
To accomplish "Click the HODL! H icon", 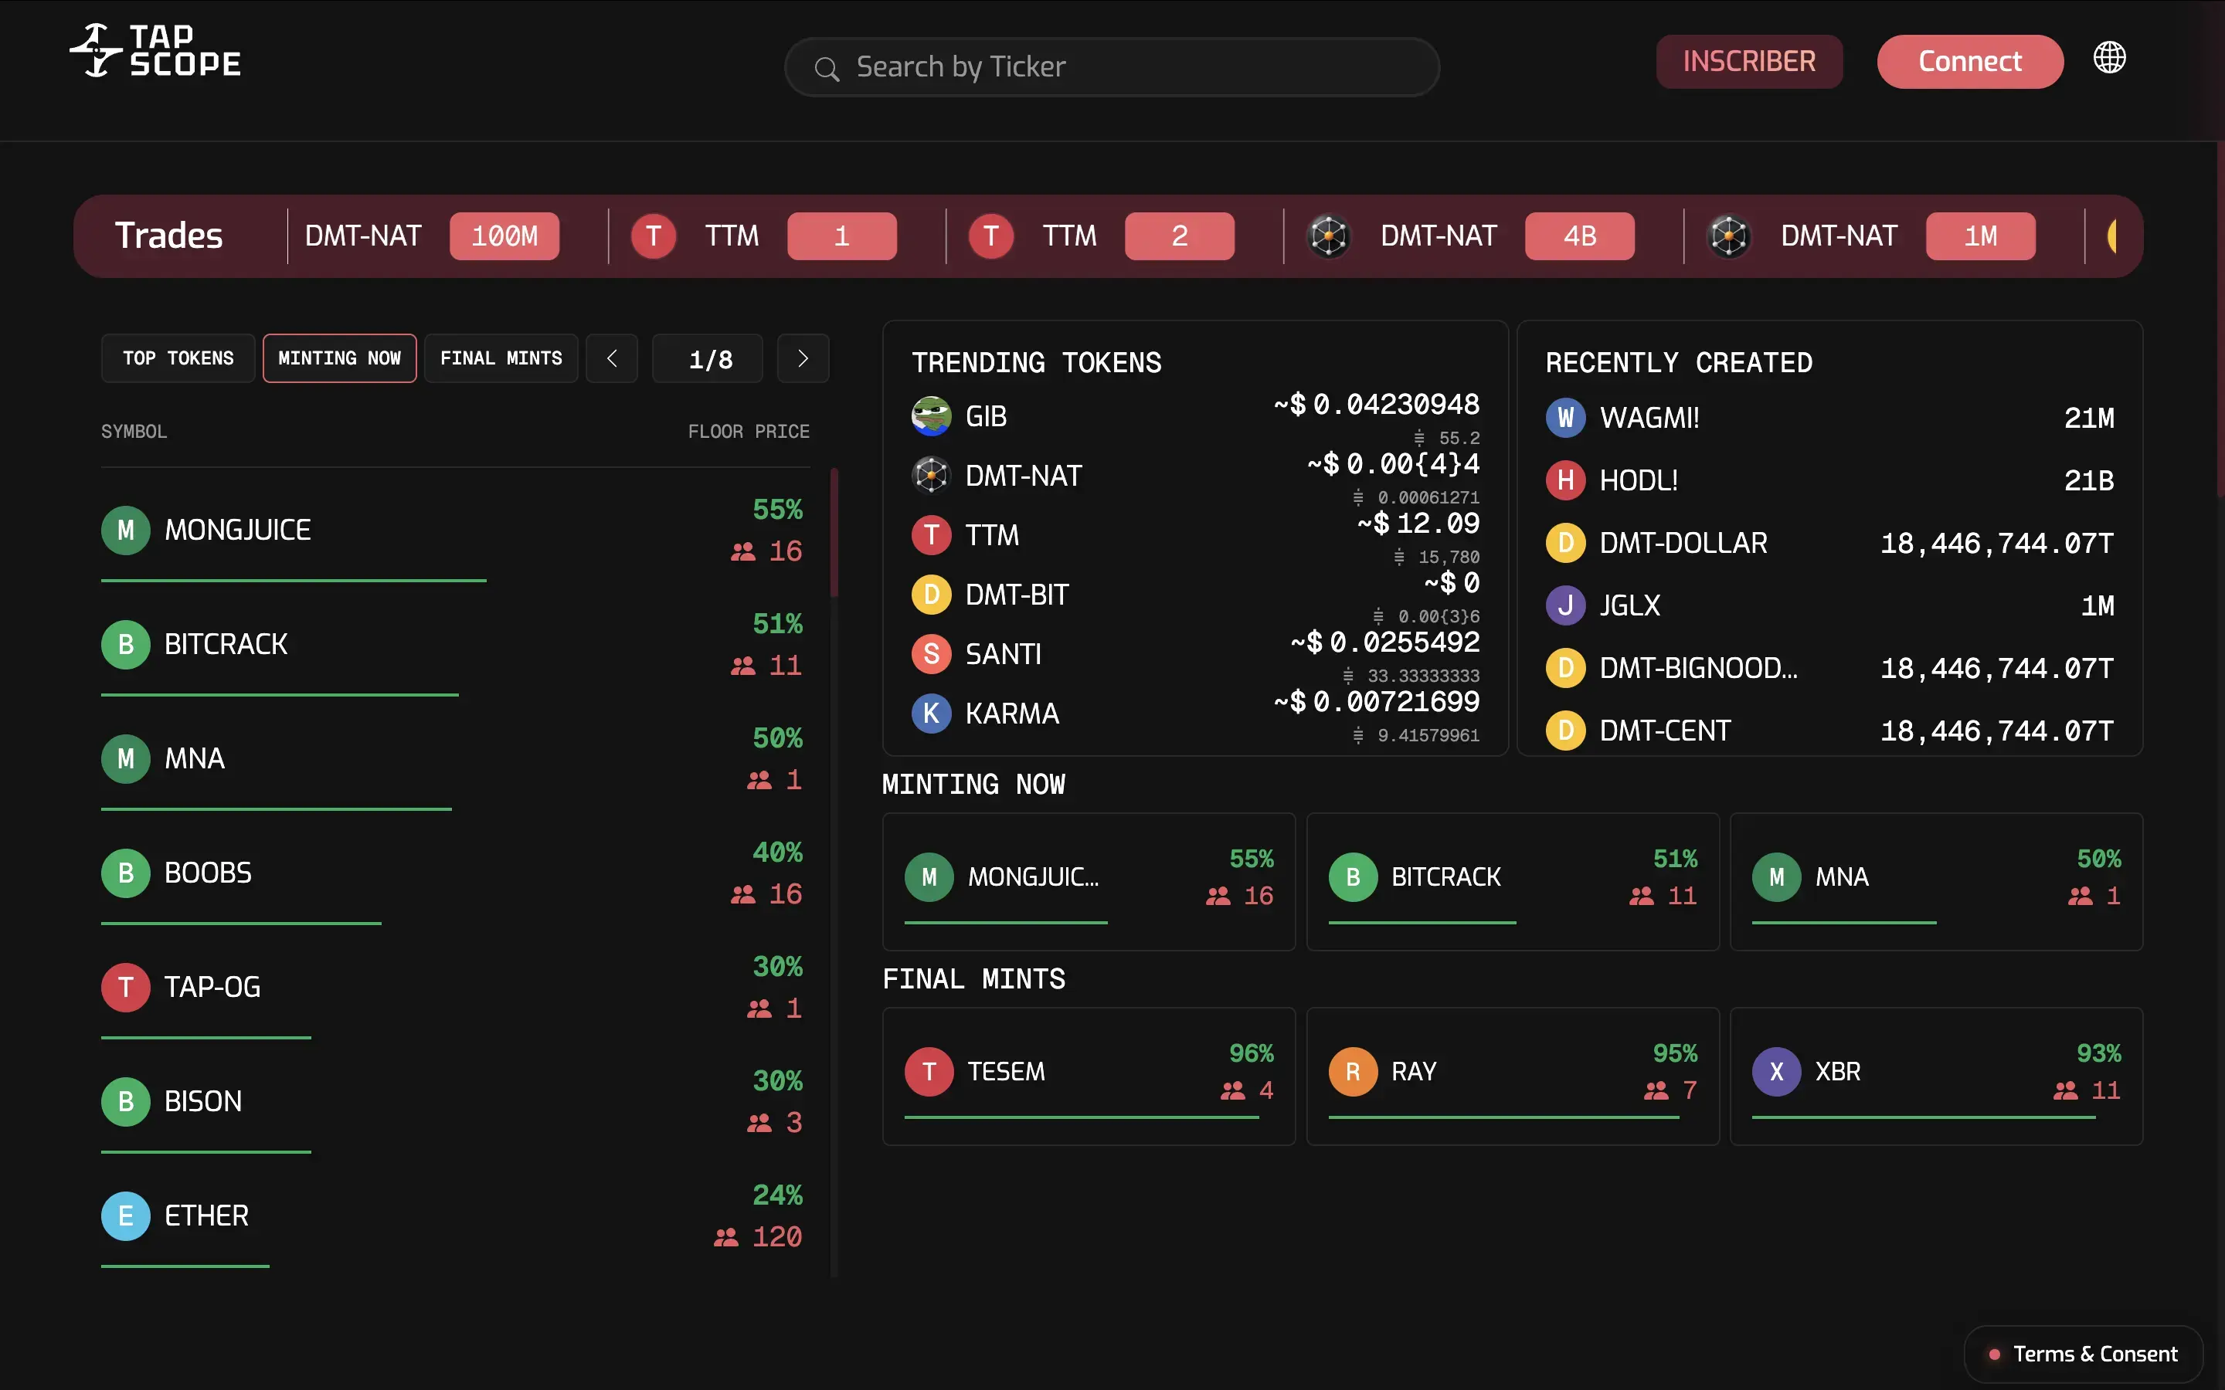I will point(1565,480).
